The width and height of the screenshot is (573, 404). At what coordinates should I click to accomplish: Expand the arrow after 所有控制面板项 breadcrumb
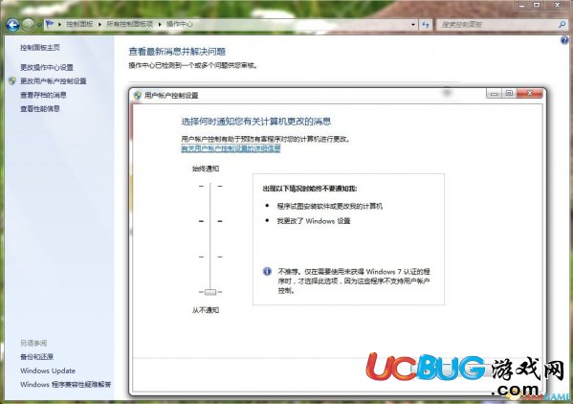coord(160,24)
